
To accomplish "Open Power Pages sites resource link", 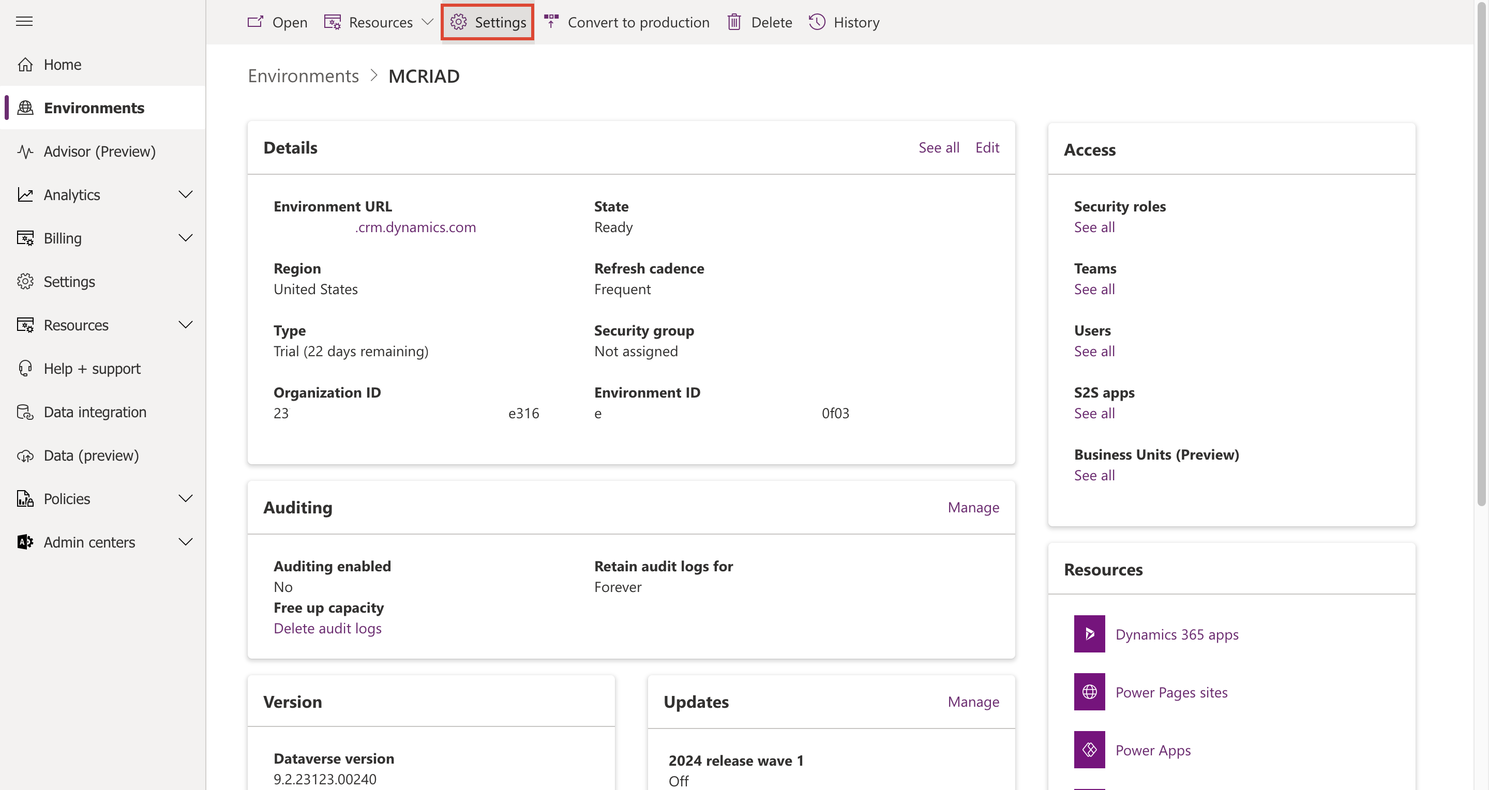I will (1171, 692).
